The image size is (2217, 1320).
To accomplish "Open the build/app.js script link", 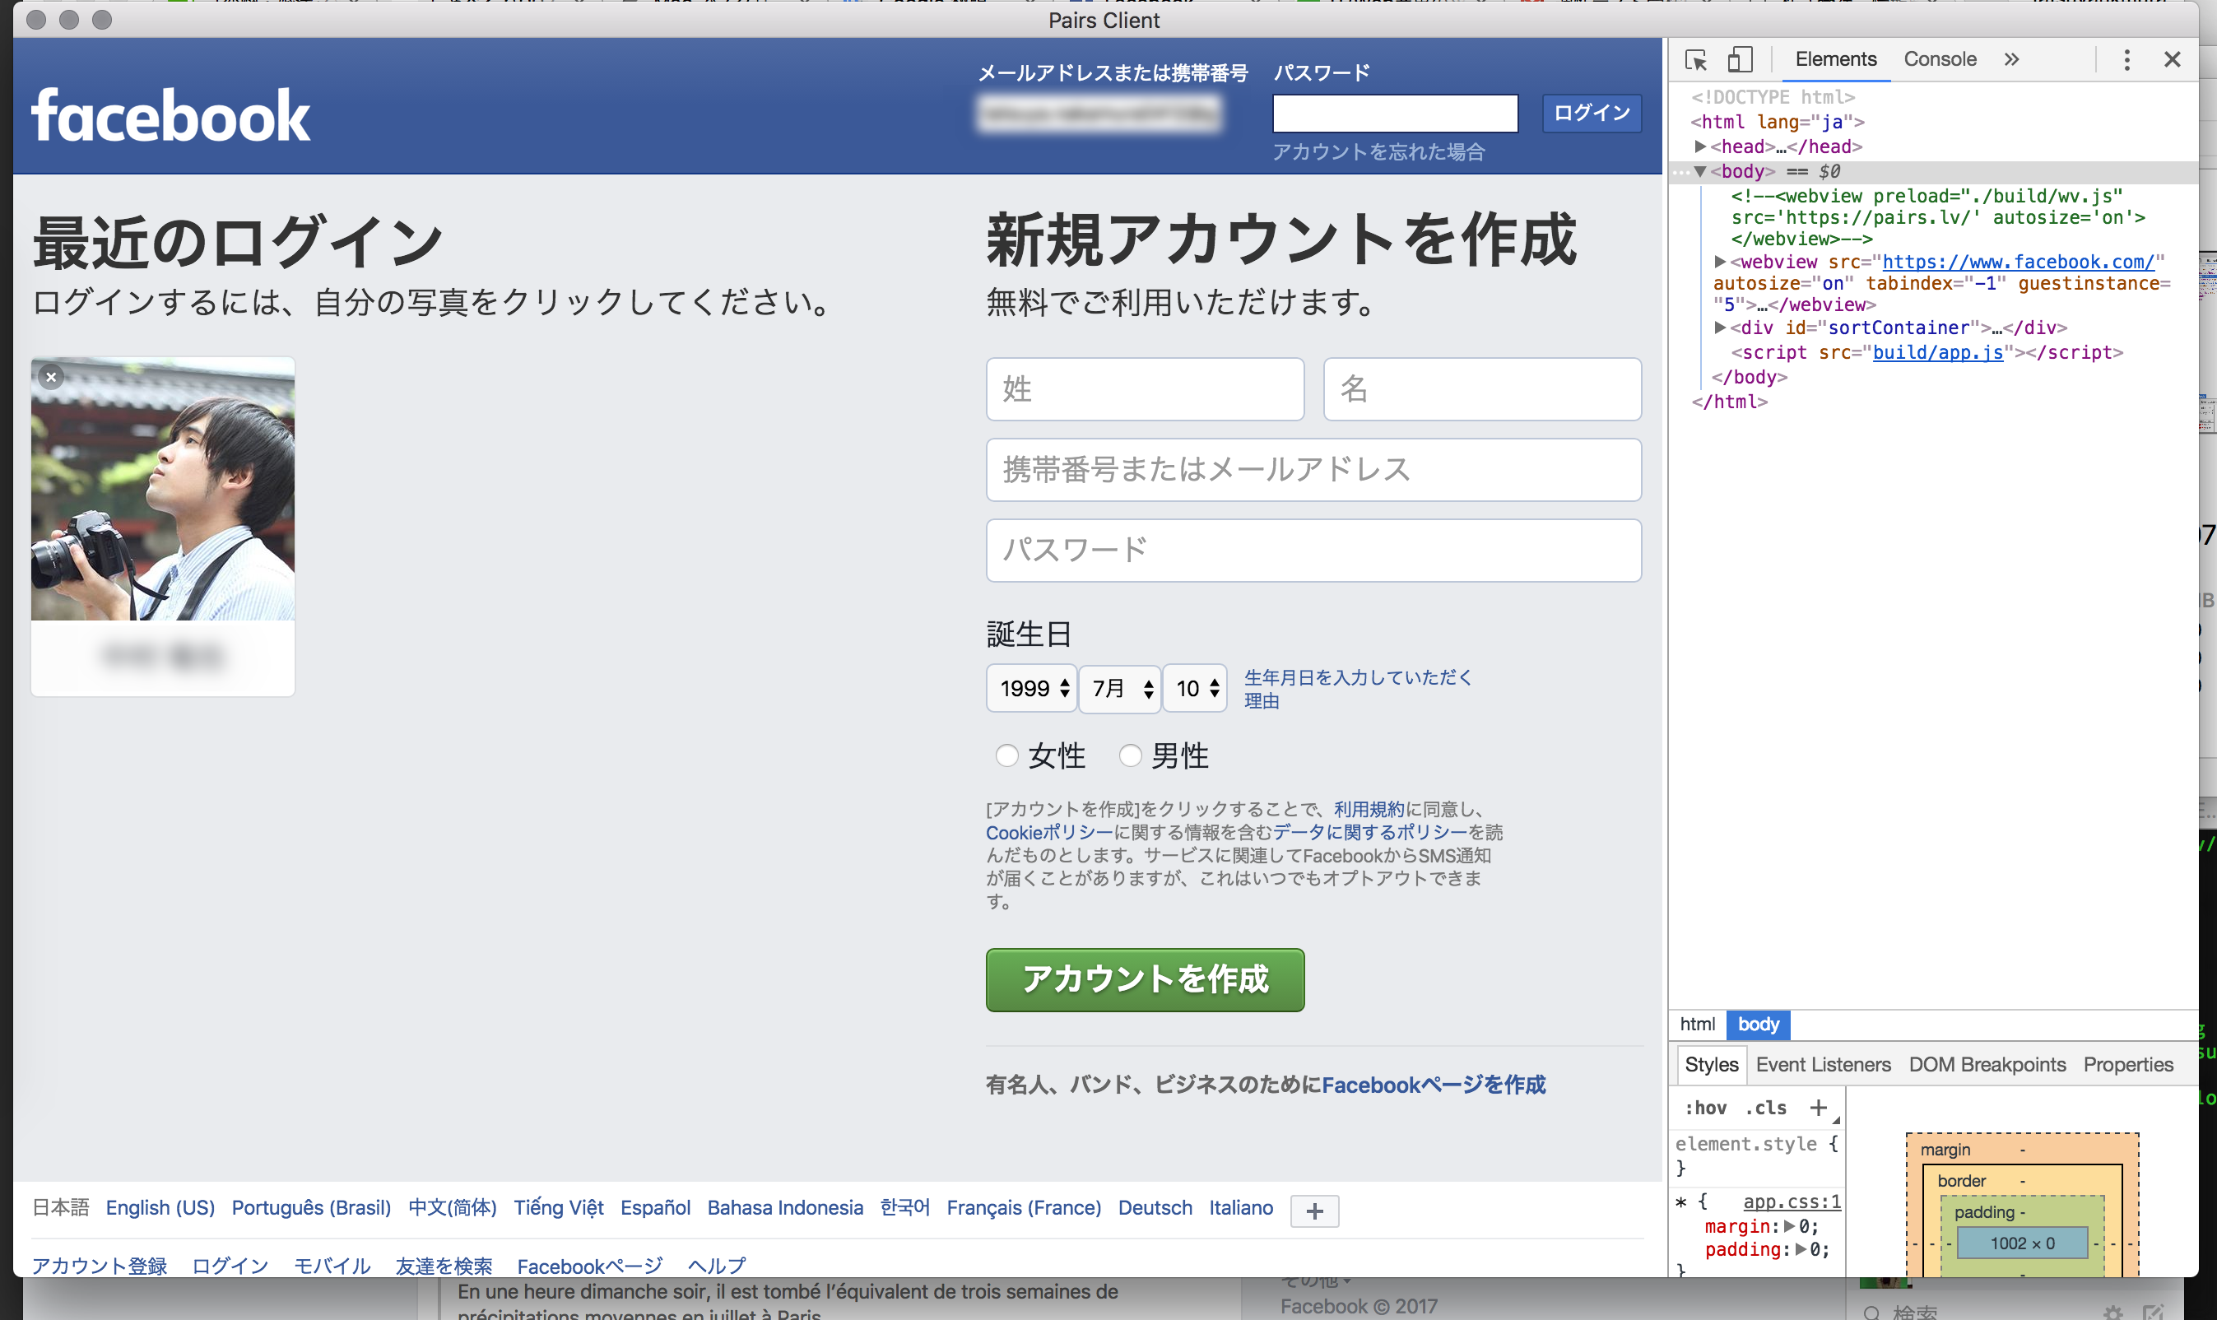I will 1938,352.
